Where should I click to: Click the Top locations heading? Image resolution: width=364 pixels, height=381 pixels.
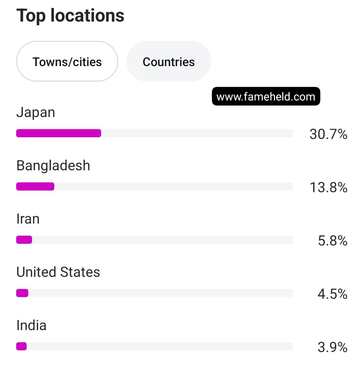70,16
